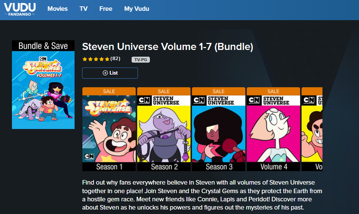The height and width of the screenshot is (214, 359).
Task: Click the Season 2 caption label
Action: click(164, 167)
